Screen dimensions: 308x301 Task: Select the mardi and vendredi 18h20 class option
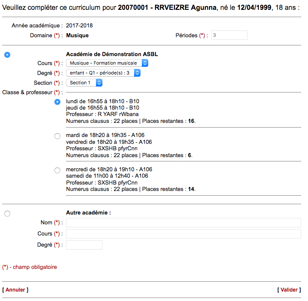click(x=57, y=136)
